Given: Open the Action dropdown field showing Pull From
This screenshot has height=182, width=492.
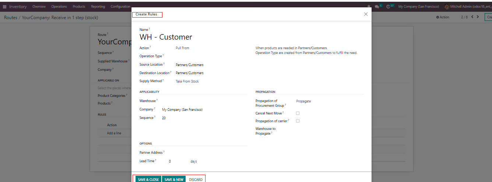Looking at the screenshot, I should point(210,48).
